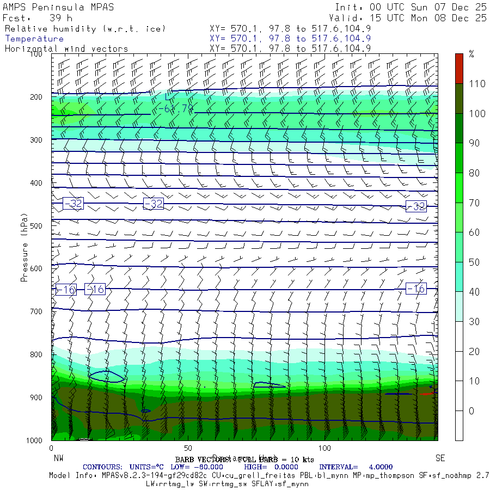
Task: Click the 'Horizontal wind vectors' label
Action: pyautogui.click(x=66, y=49)
